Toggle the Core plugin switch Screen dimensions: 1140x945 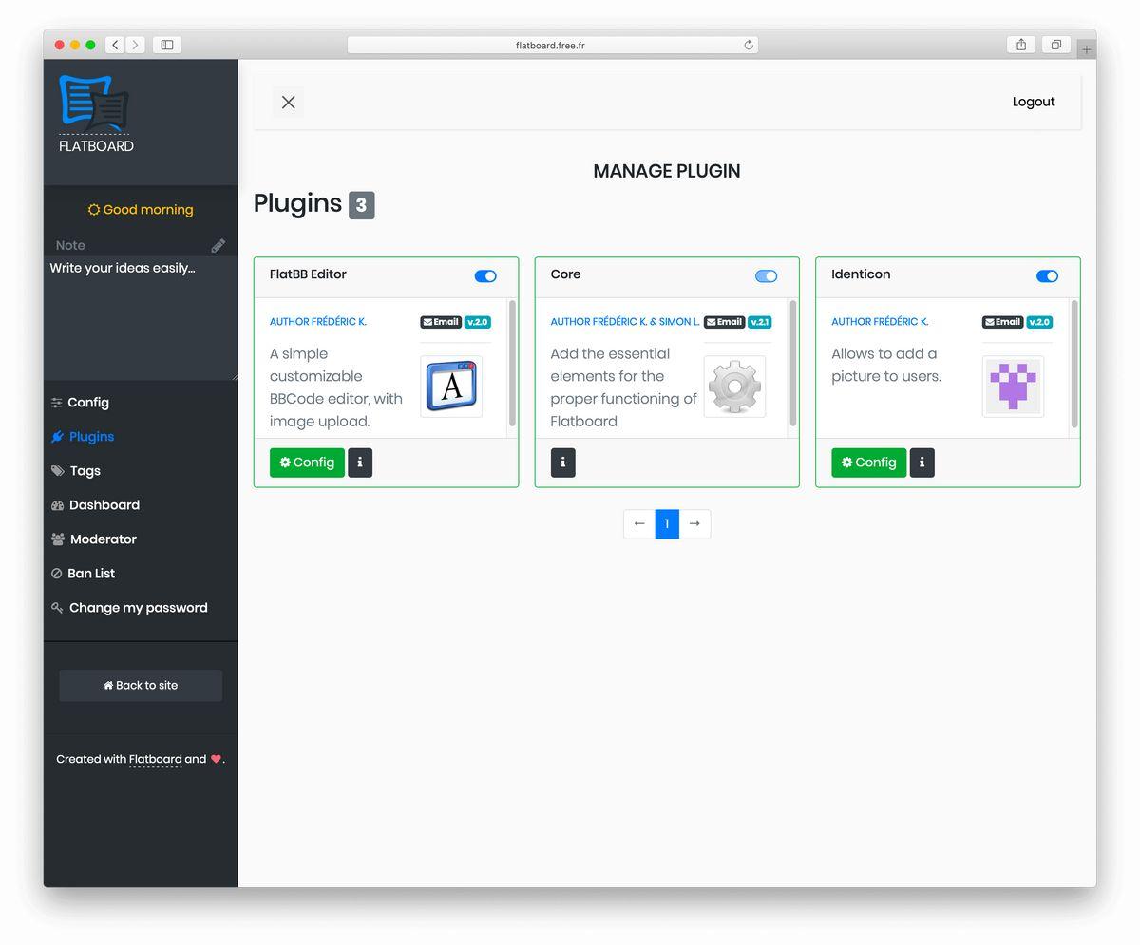766,276
